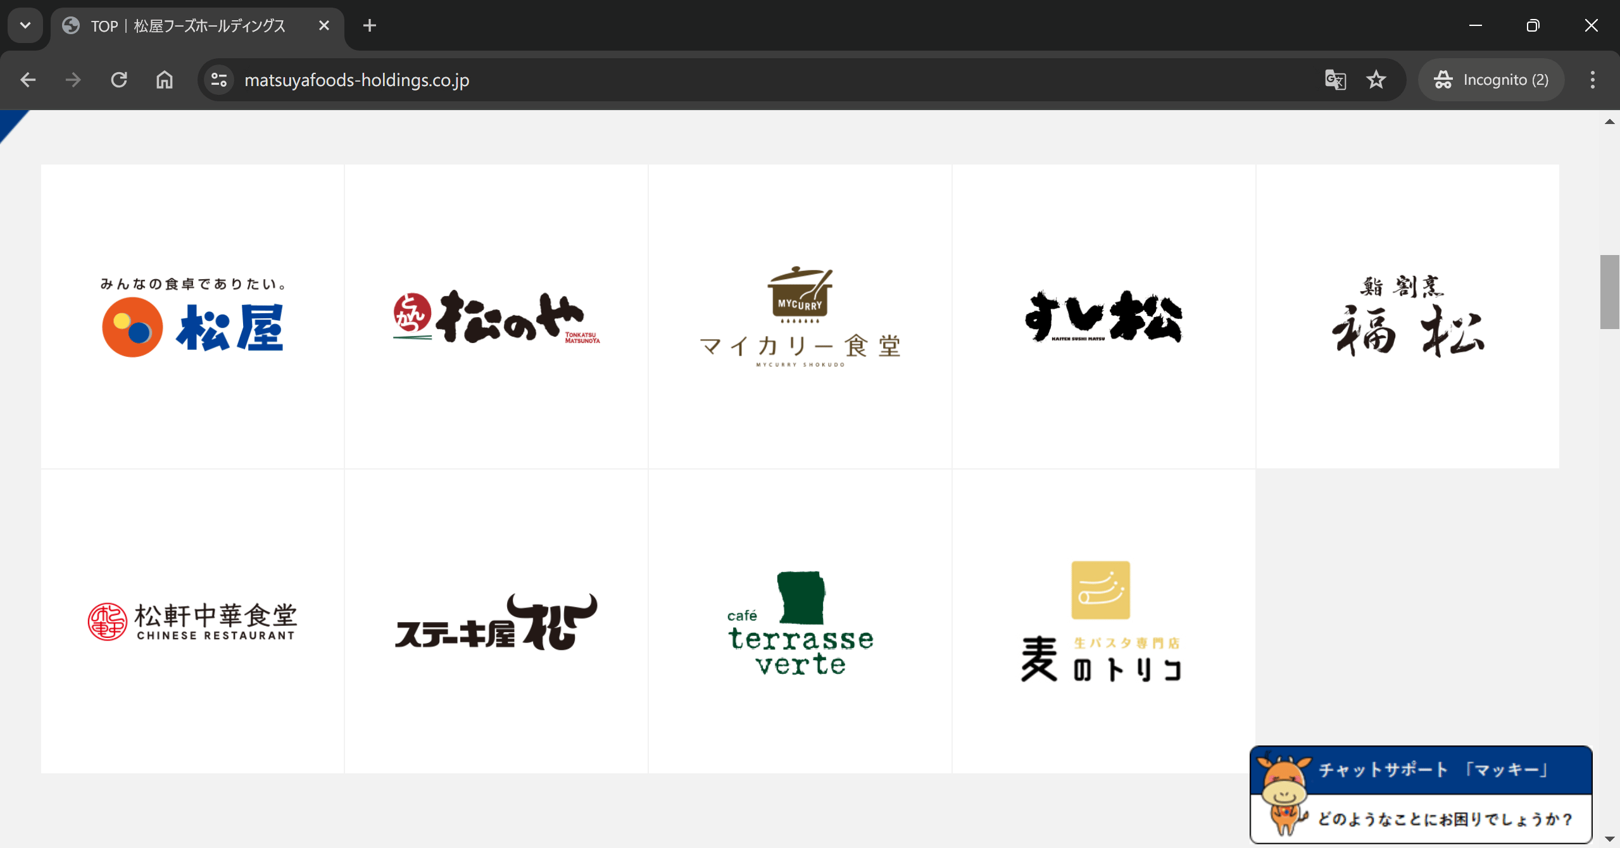Translate this page with Google Translate icon
Image resolution: width=1620 pixels, height=848 pixels.
1335,80
